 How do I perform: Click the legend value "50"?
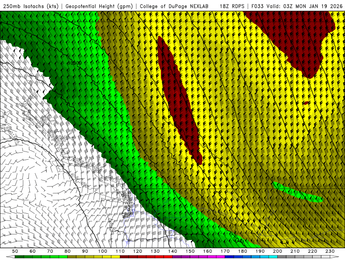tap(15, 251)
